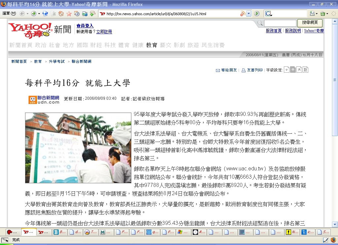This screenshot has width=338, height=245.
Task: Click the Yahoo!奇摩 logo
Action: coord(30,30)
